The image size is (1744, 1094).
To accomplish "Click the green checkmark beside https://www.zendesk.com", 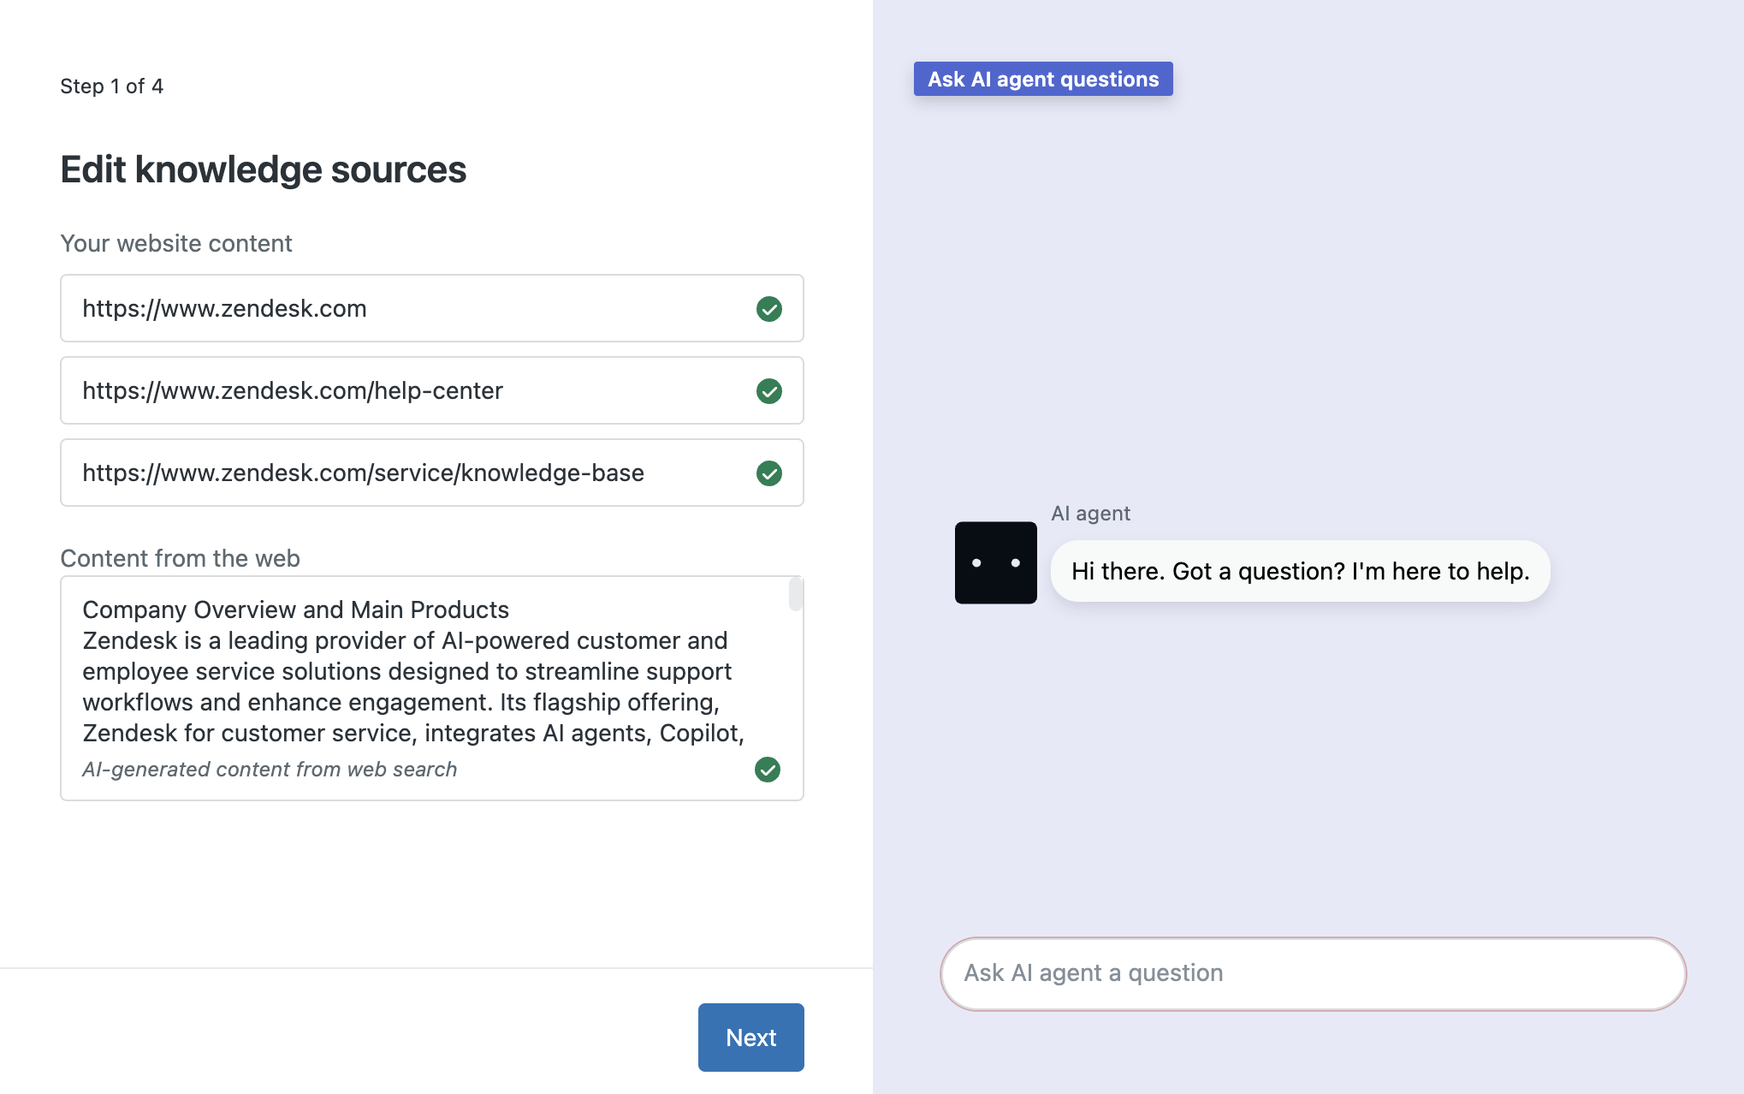I will (768, 309).
